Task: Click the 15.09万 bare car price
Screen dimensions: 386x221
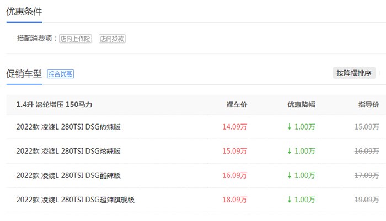Action: (234, 151)
